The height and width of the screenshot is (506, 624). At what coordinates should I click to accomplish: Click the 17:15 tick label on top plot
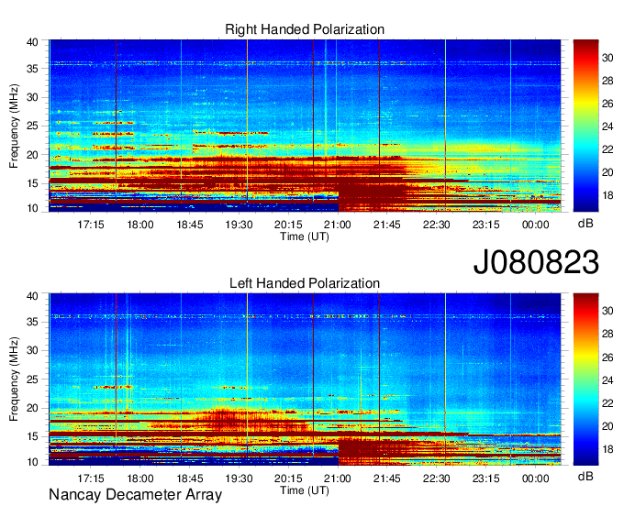90,225
